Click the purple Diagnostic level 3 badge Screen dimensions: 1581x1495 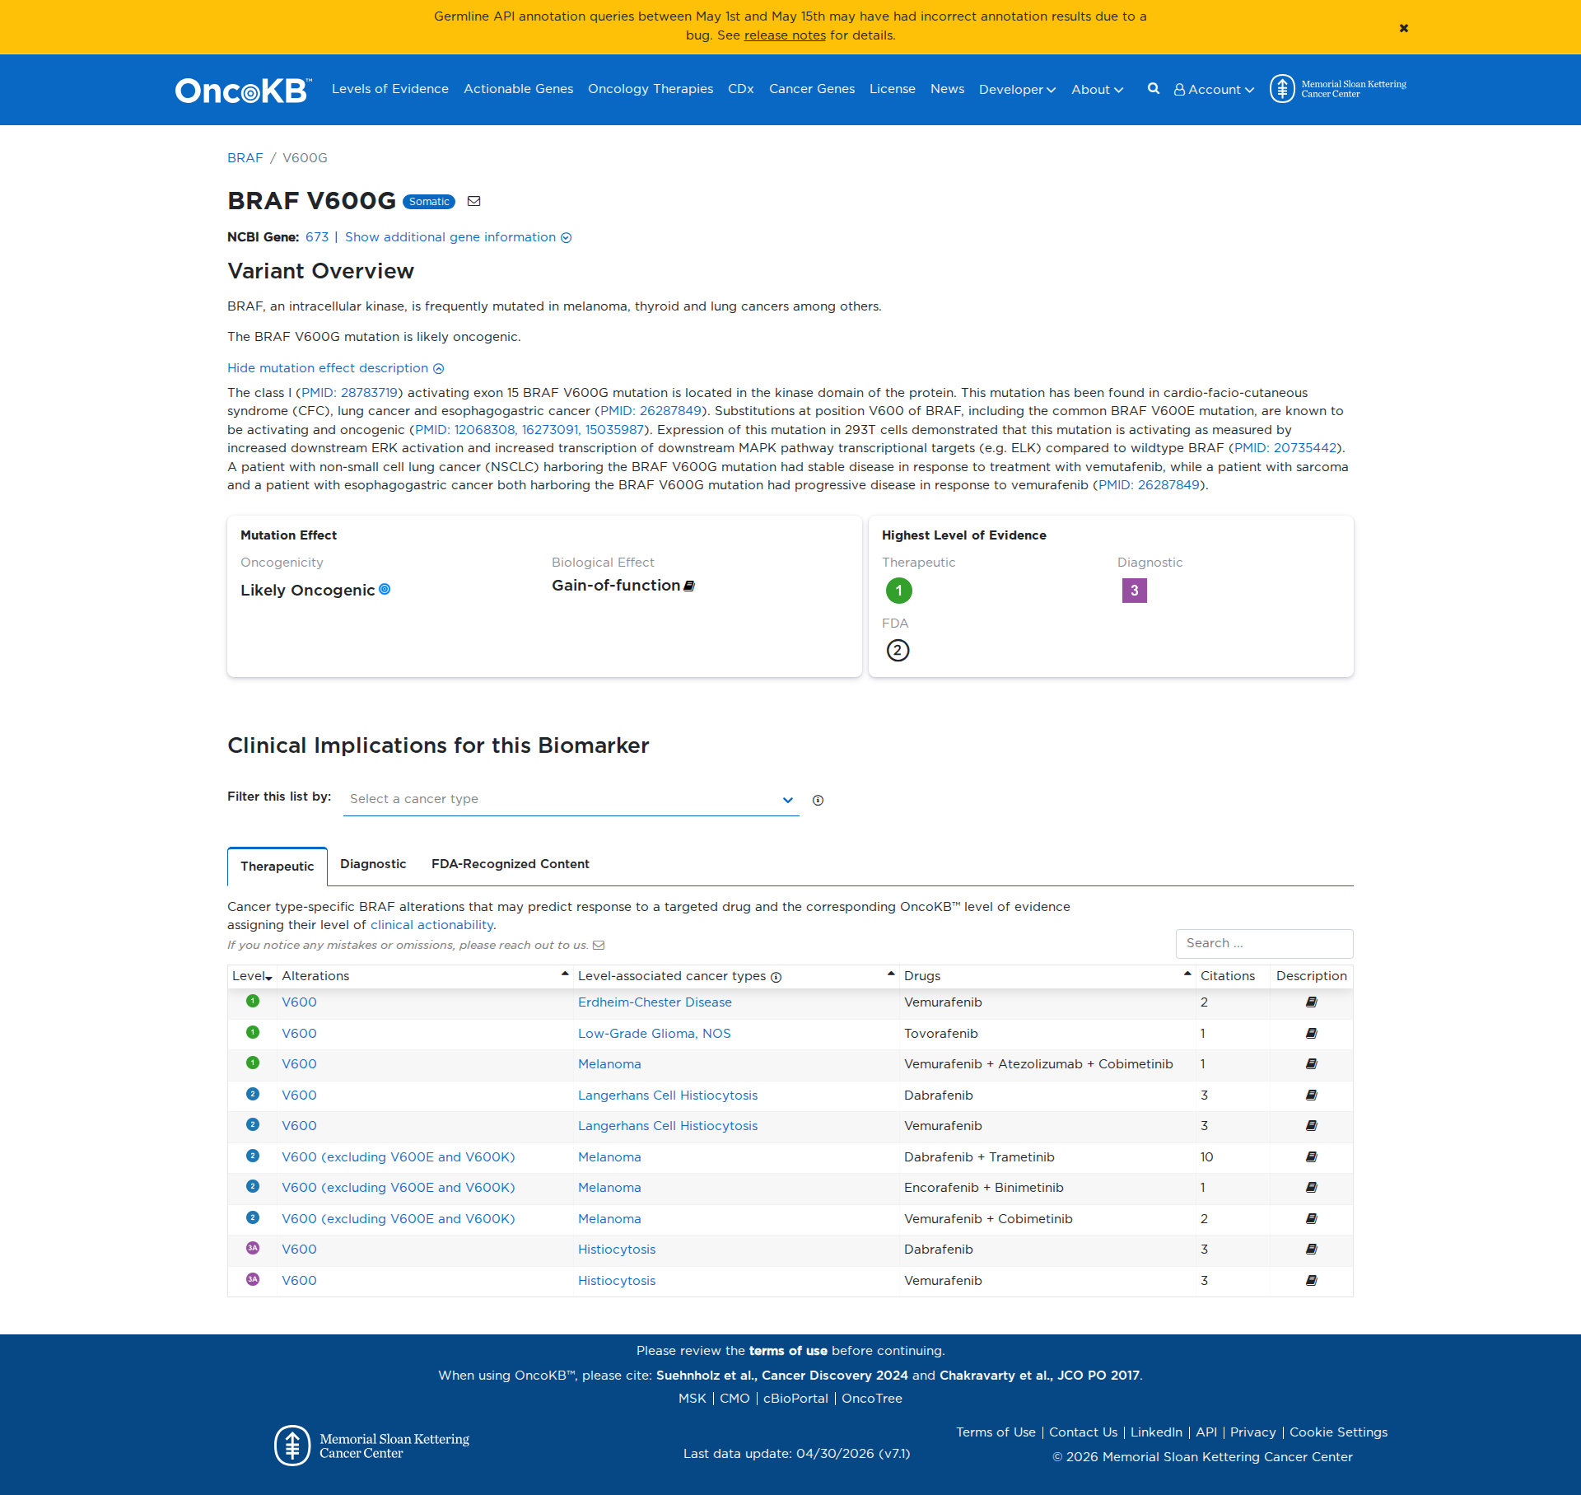point(1135,590)
